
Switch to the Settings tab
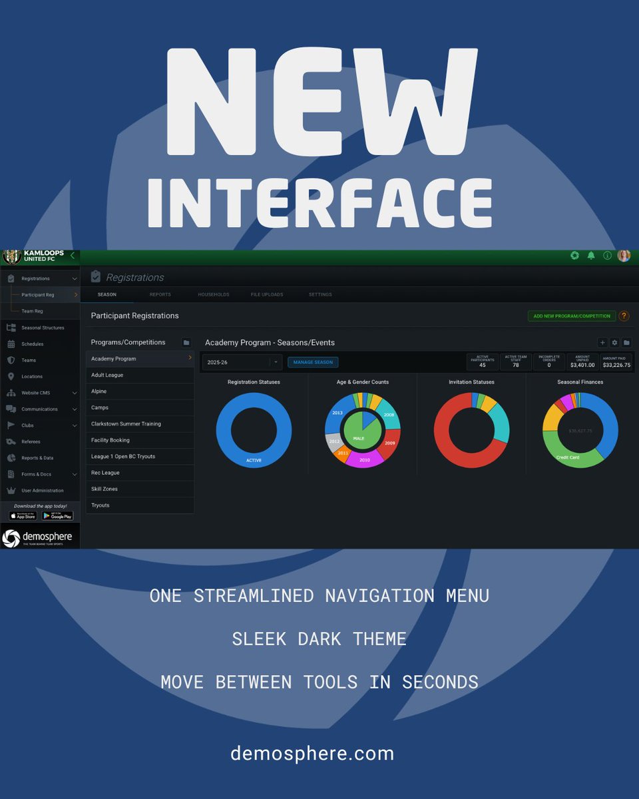pyautogui.click(x=320, y=294)
